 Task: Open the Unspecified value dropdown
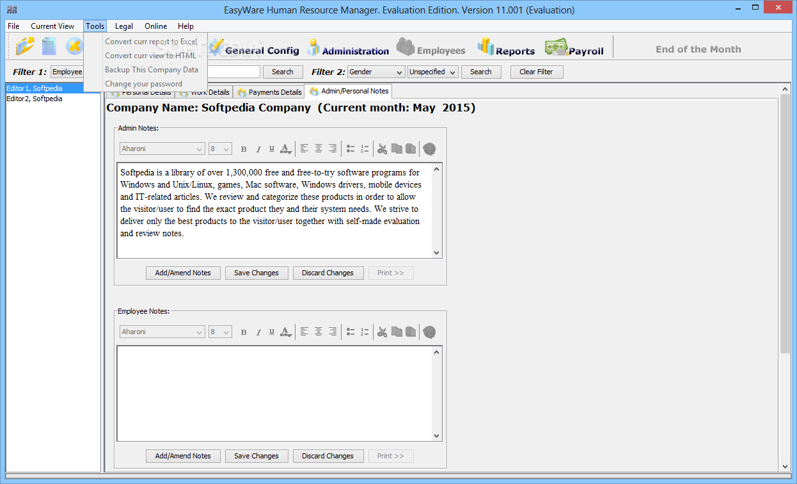[x=433, y=72]
